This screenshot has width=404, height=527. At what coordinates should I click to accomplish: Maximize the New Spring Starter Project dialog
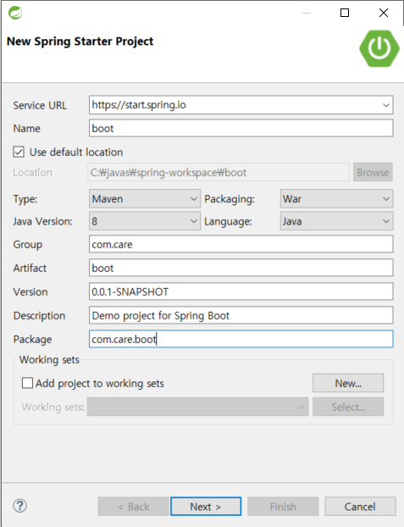[x=345, y=13]
